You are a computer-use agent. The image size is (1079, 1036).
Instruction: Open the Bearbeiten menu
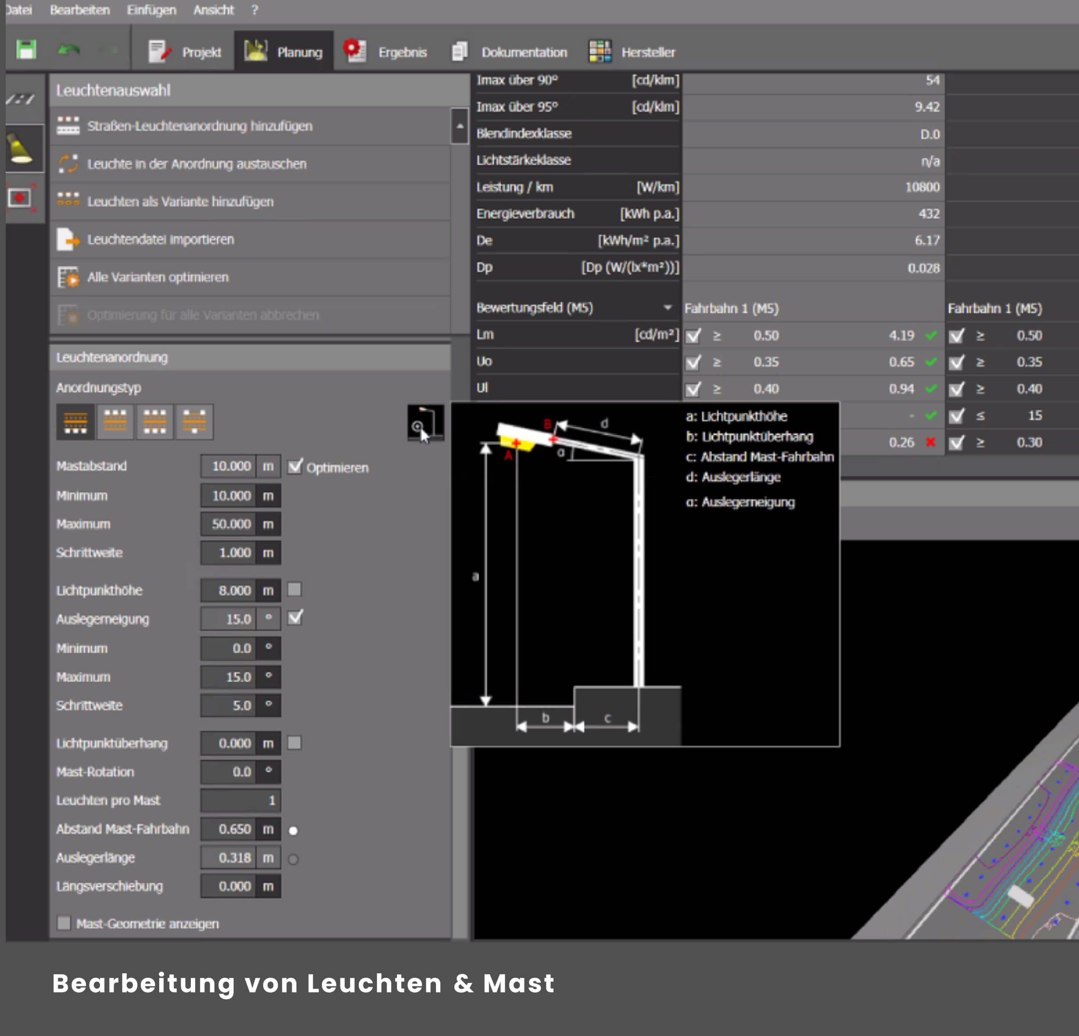point(80,10)
